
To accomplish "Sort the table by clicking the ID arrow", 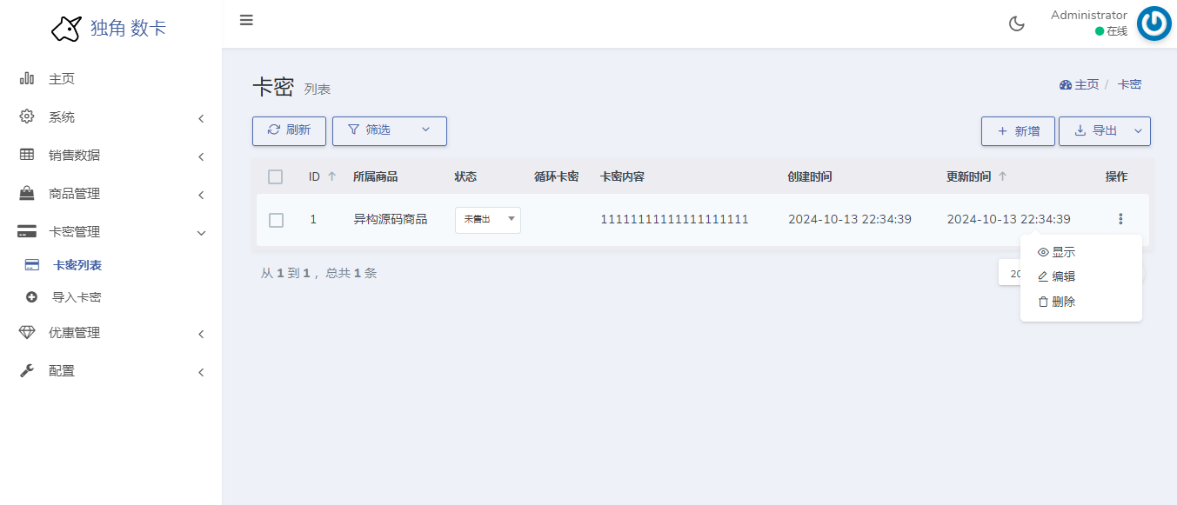I will (x=331, y=176).
